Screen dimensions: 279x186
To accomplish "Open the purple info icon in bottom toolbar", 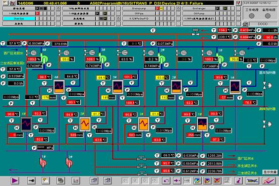I will 238,181.
